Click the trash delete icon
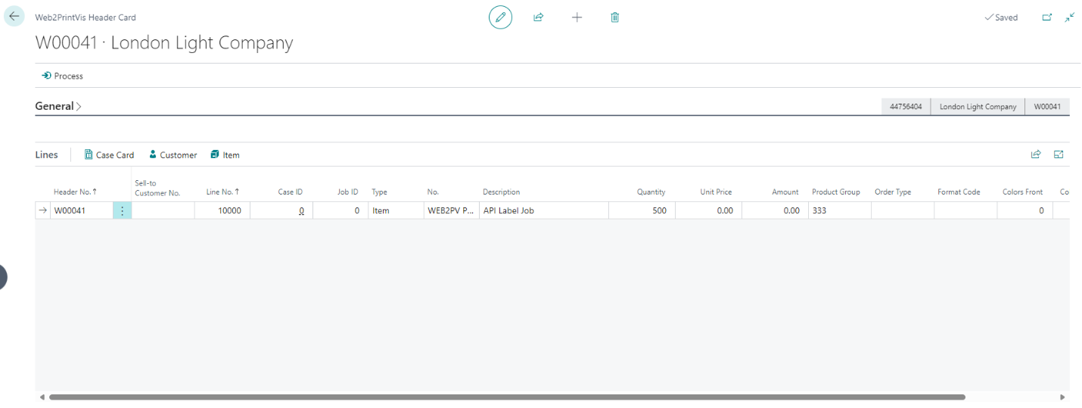 [x=614, y=17]
